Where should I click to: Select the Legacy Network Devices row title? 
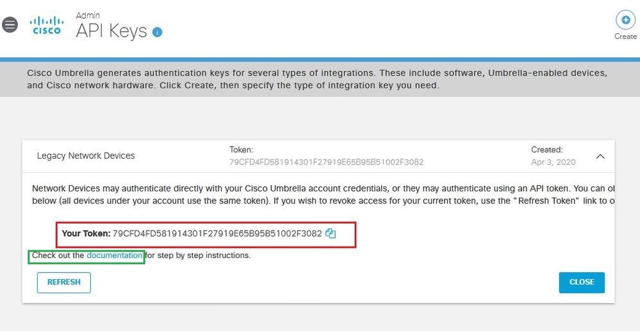click(x=86, y=156)
